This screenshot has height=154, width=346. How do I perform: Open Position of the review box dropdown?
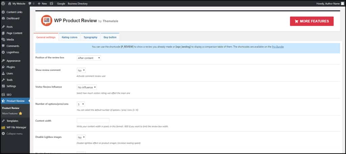point(89,58)
